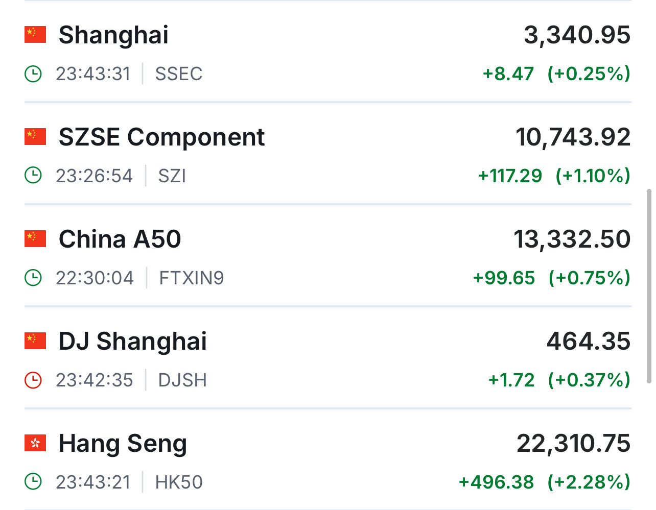Open the China A50 index
656x510 pixels.
tap(120, 239)
